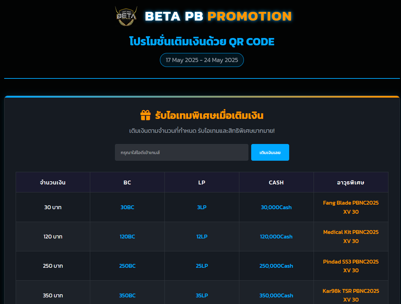Image resolution: width=401 pixels, height=304 pixels.
Task: Select the อาวุธพิเศษ column header
Action: tap(351, 182)
